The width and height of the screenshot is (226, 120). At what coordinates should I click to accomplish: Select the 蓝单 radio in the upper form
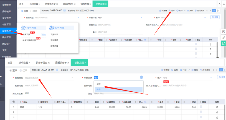[x=22, y=11]
